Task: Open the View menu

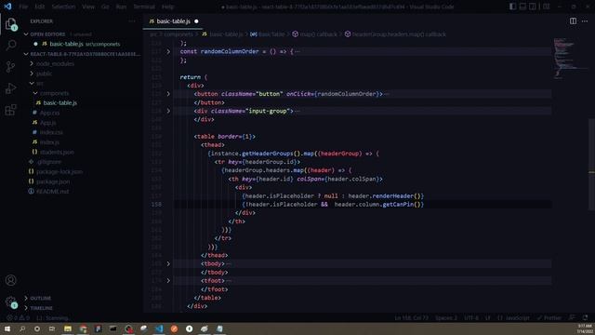Action: [x=88, y=7]
